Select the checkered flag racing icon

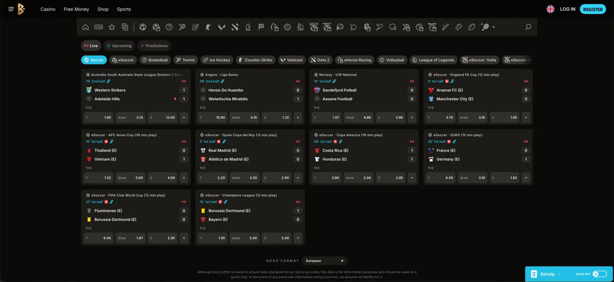(x=261, y=27)
